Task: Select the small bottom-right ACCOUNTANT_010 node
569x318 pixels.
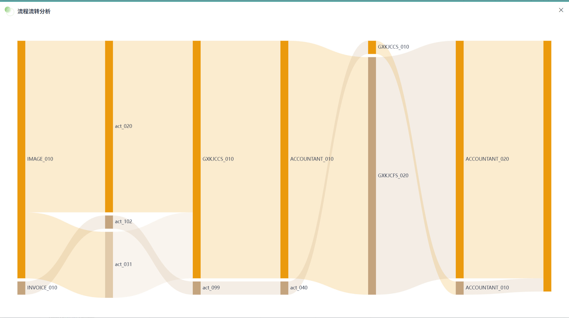Action: (460, 288)
